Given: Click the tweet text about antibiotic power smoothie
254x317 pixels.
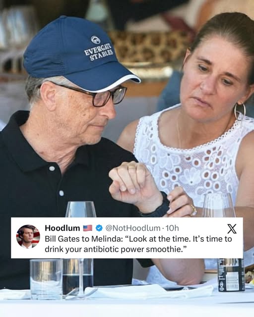Looking at the screenshot, I should tap(138, 244).
